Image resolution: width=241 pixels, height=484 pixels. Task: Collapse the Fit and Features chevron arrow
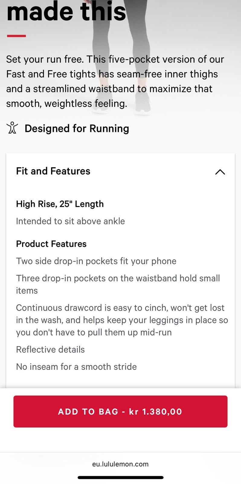(220, 172)
